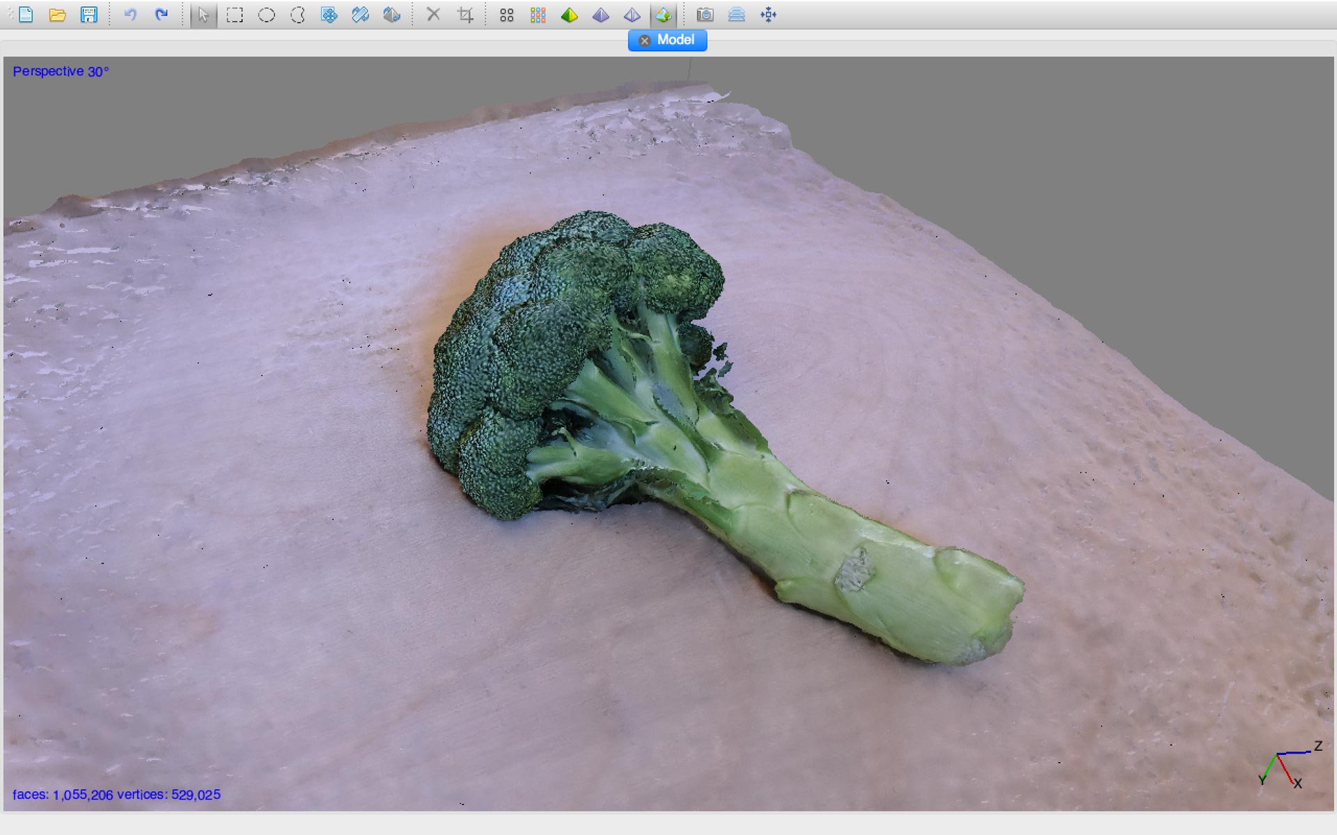Image resolution: width=1337 pixels, height=835 pixels.
Task: Click the faces and vertices count text
Action: click(116, 795)
